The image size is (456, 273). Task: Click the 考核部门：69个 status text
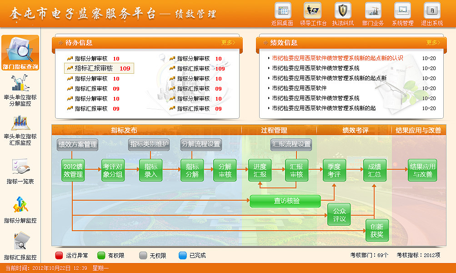pos(369,255)
